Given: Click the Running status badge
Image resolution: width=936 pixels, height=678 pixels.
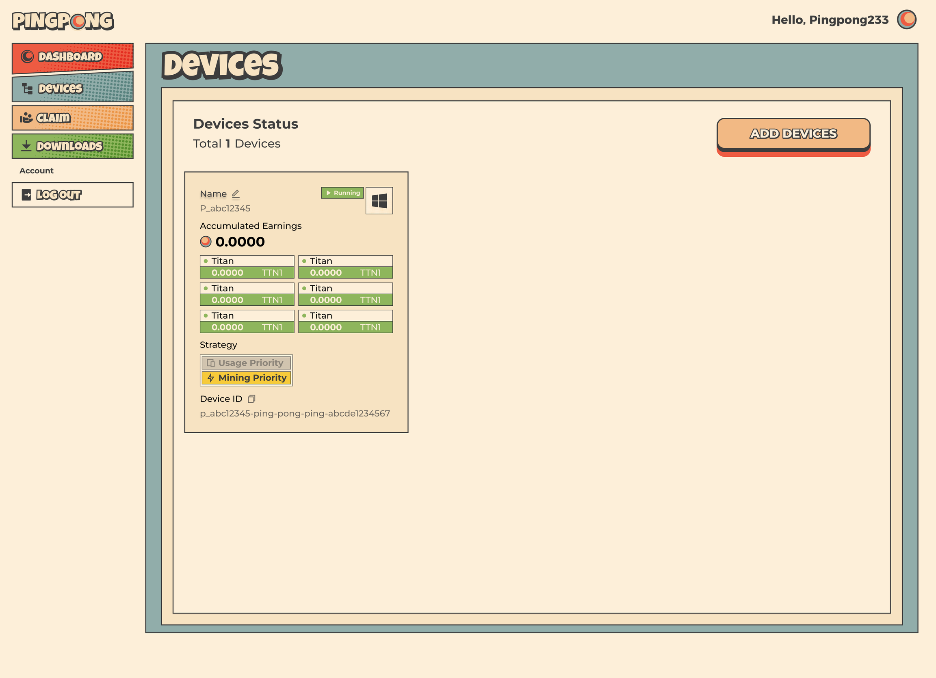Looking at the screenshot, I should point(342,192).
